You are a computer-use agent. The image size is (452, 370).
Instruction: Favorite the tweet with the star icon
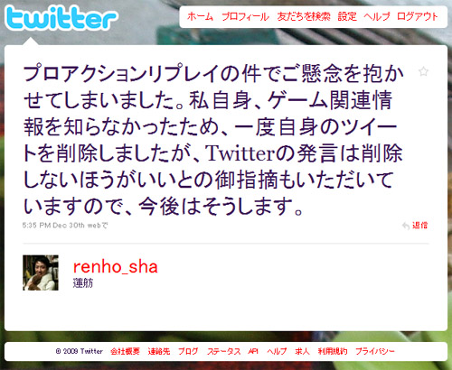(x=423, y=71)
